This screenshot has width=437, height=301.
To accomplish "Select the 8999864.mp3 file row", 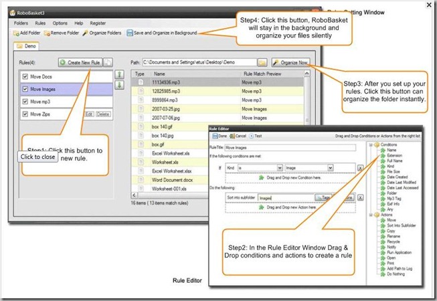I will point(217,100).
